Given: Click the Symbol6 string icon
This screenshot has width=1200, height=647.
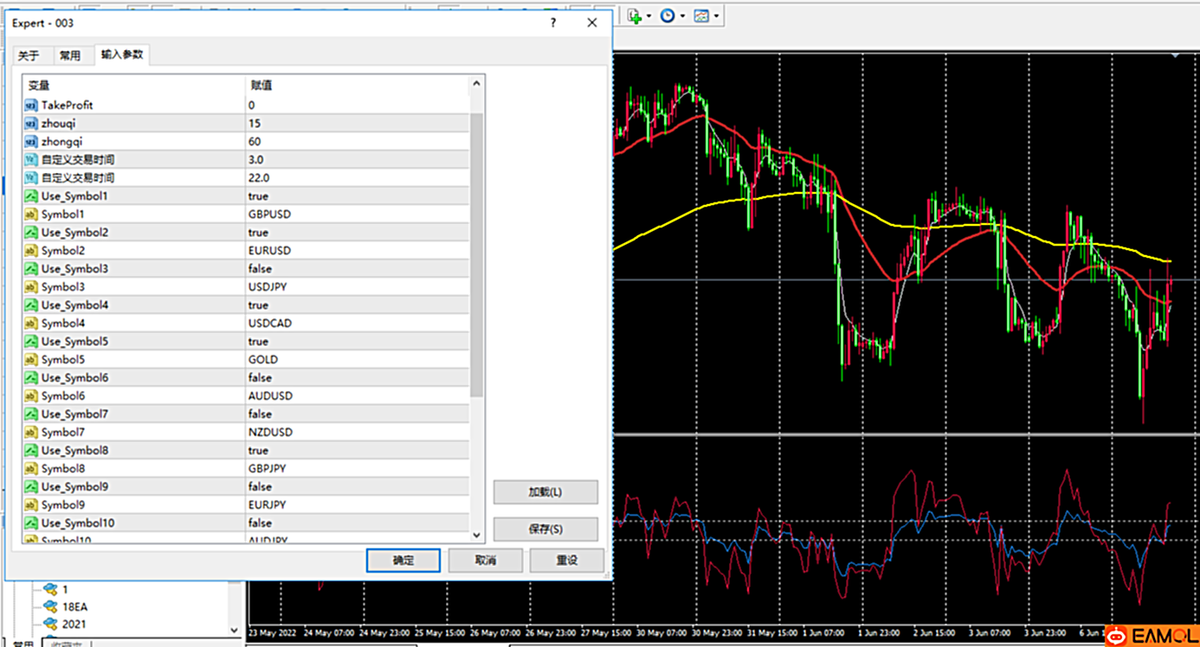Looking at the screenshot, I should 31,395.
